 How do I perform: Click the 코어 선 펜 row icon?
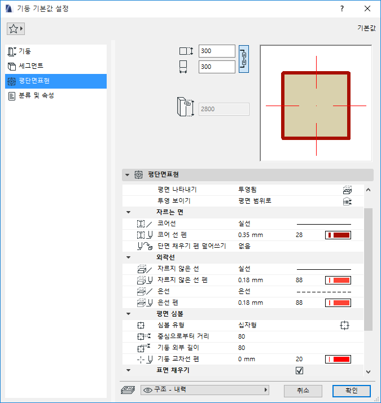(145, 235)
